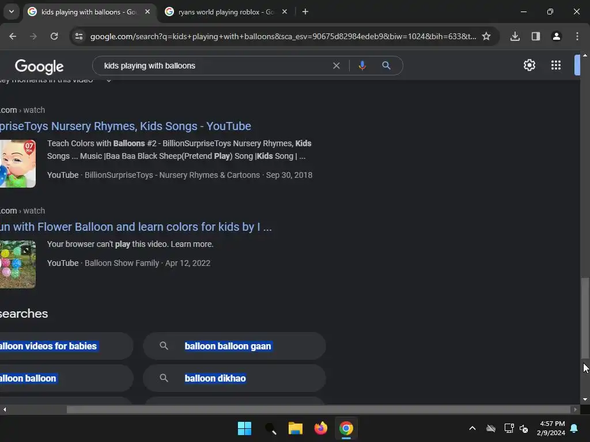Click the horizontal scrollbar thumb

coord(318,409)
